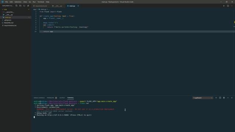Switch to the requirements.txt editor tab
Screen dimensions: 235x132
pos(41,6)
